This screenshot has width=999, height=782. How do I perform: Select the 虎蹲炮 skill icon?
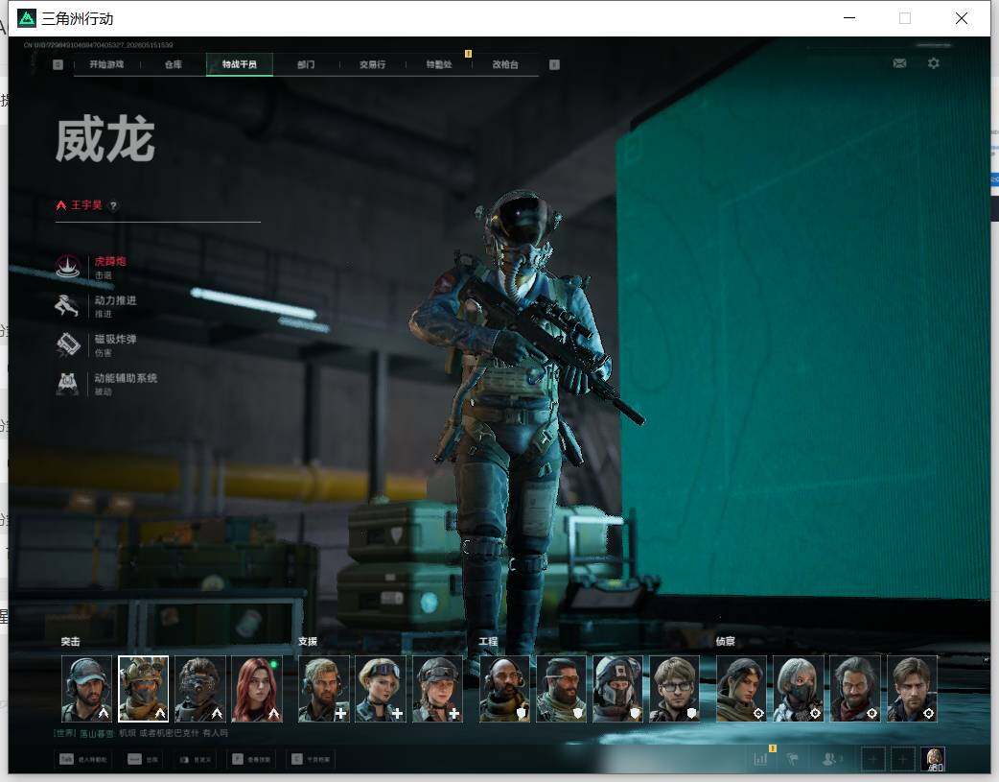point(68,268)
